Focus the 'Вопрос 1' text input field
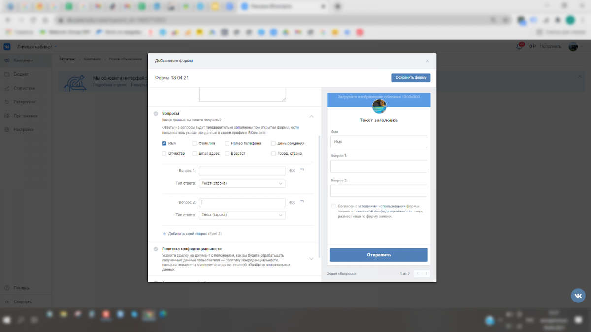591x332 pixels. pyautogui.click(x=242, y=171)
